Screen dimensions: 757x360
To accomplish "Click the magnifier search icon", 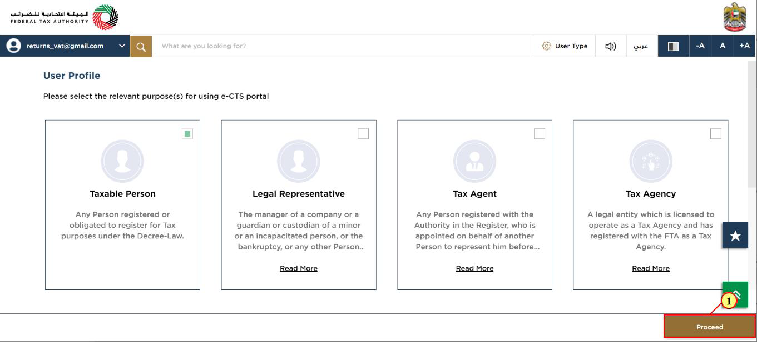I will click(x=141, y=46).
